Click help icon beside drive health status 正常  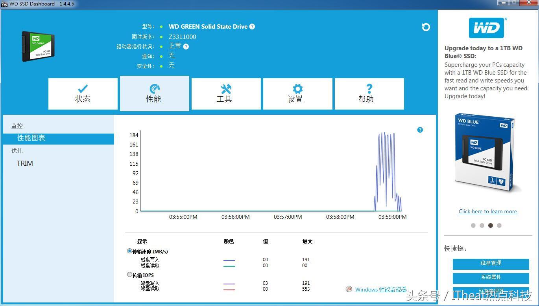186,46
